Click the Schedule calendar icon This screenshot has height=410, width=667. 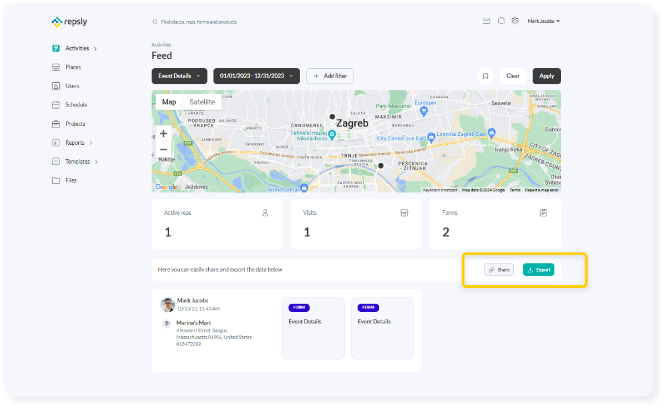tap(56, 105)
